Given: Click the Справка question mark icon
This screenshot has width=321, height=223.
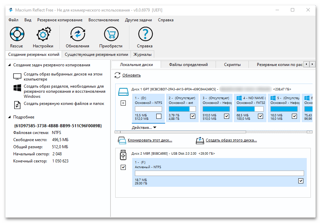Looking at the screenshot, I should click(x=145, y=35).
